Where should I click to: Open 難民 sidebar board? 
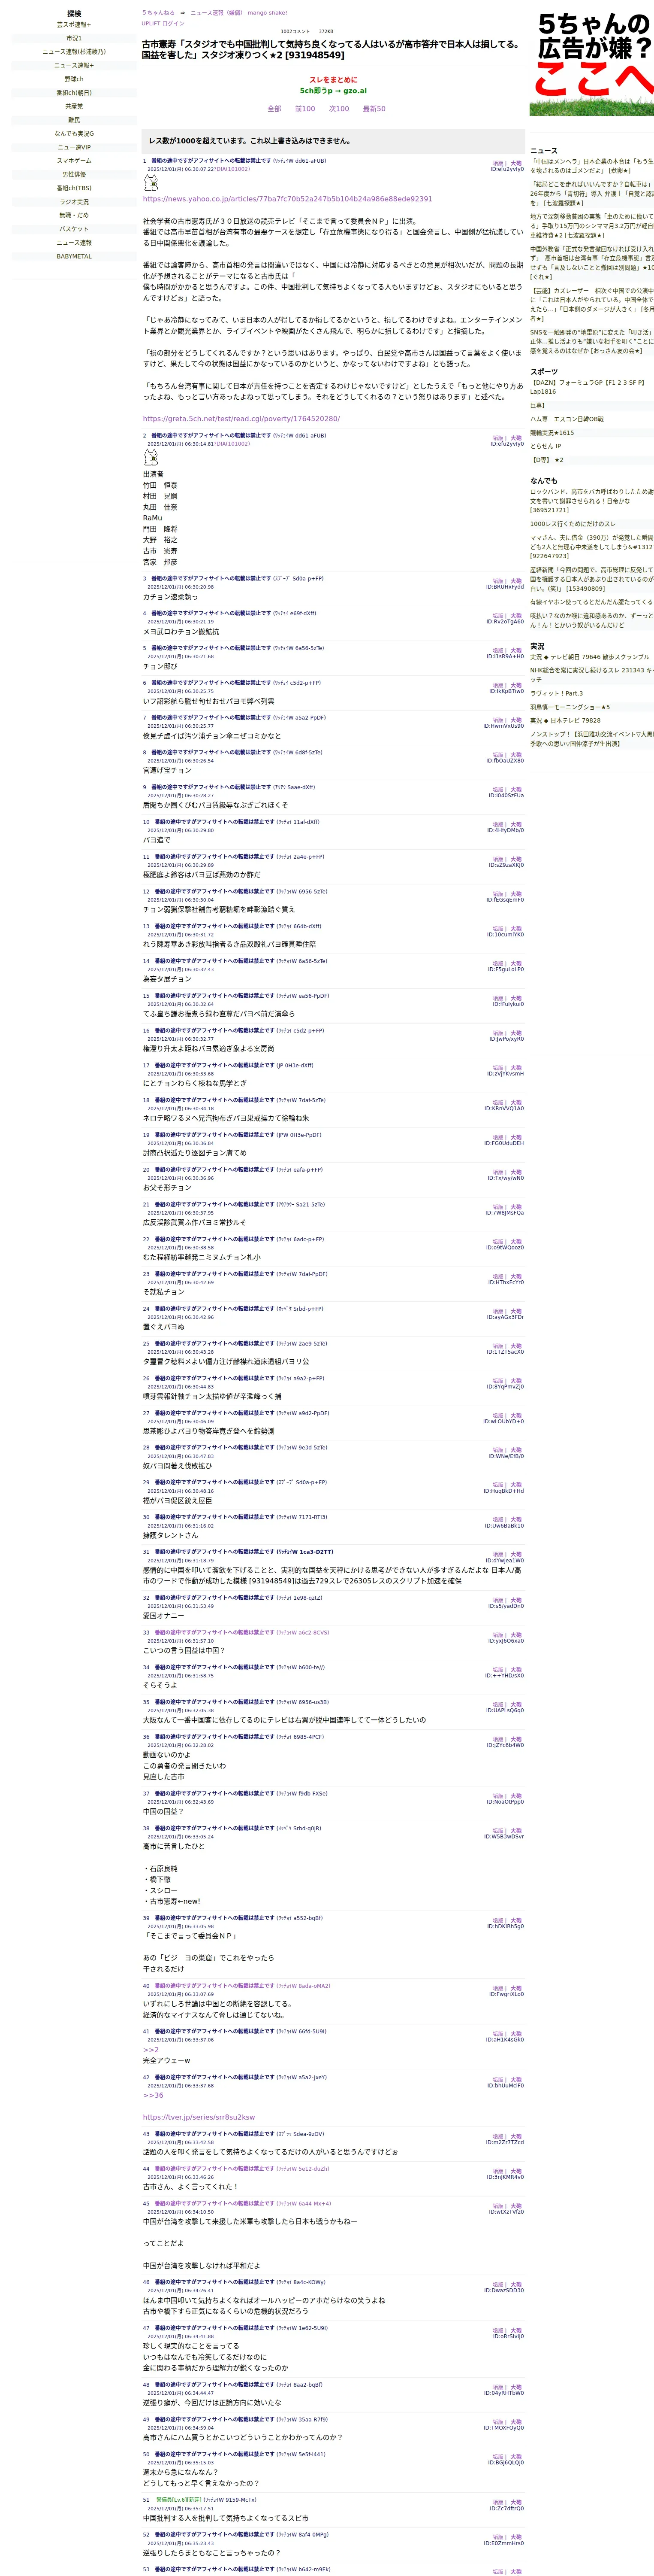point(74,120)
